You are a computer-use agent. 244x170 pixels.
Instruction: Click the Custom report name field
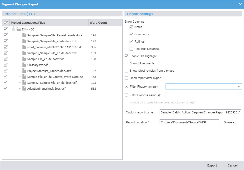click(200, 112)
